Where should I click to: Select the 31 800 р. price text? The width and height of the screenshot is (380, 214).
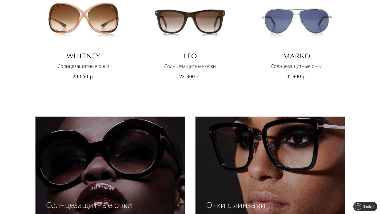coord(297,77)
